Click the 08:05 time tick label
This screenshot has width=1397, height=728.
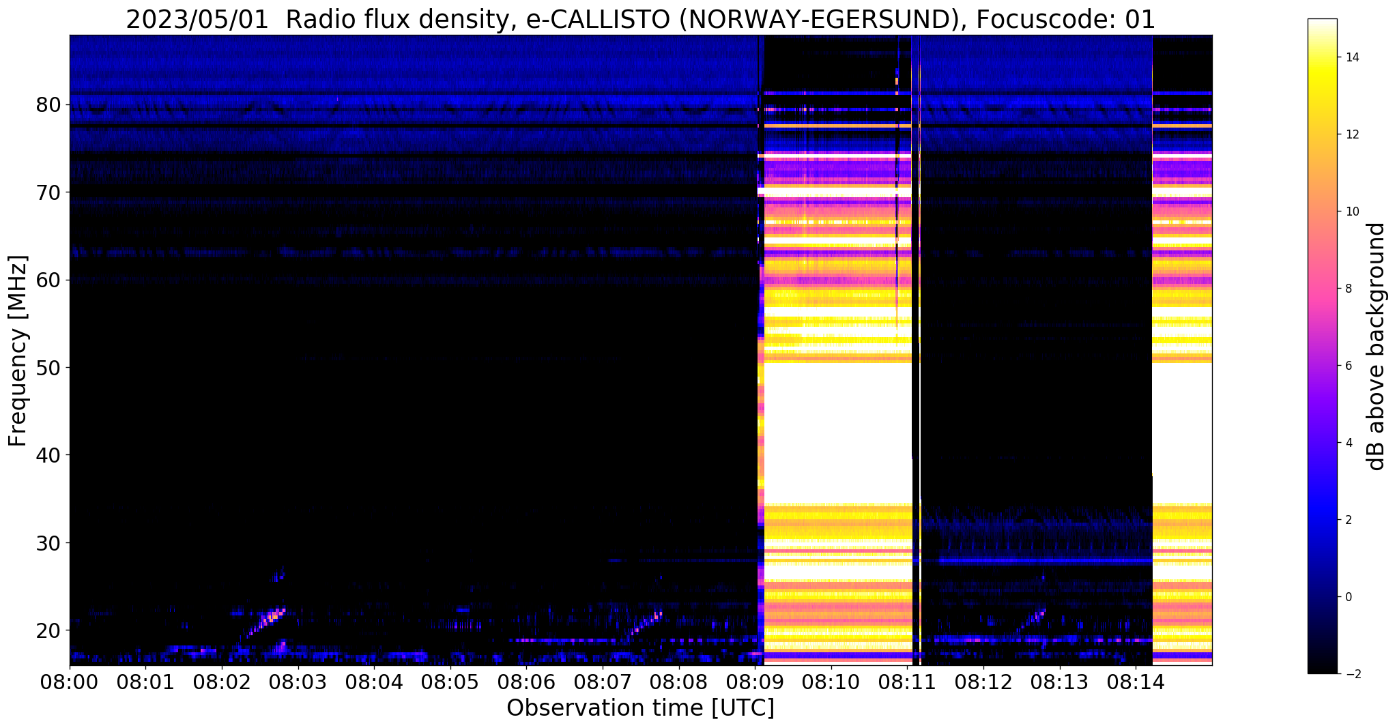click(450, 682)
